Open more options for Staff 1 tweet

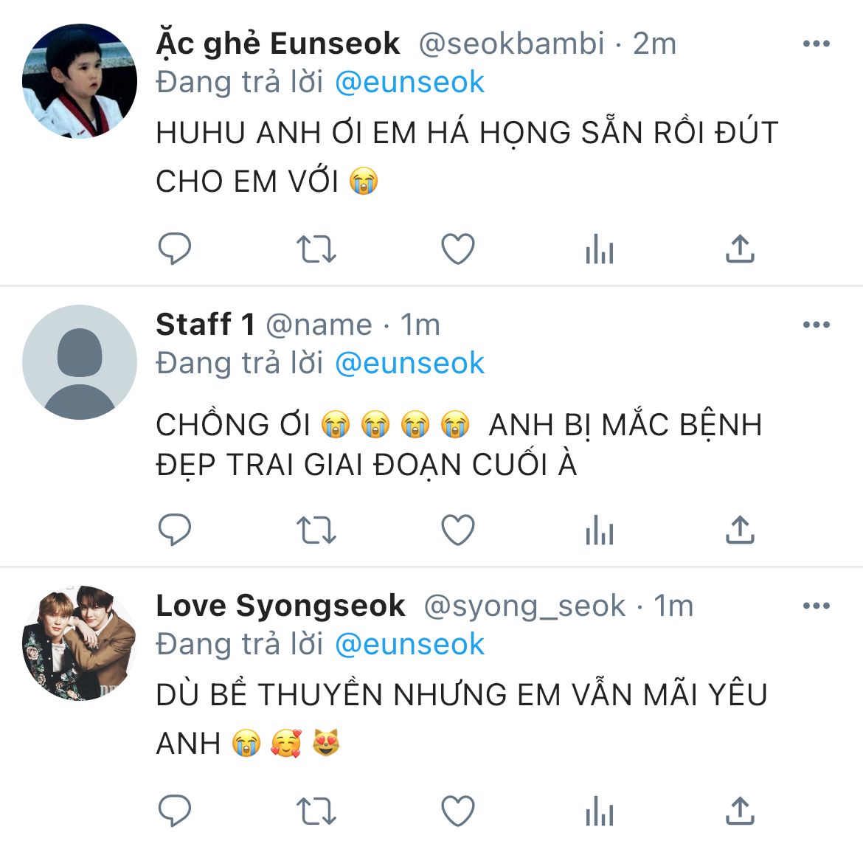click(x=817, y=324)
